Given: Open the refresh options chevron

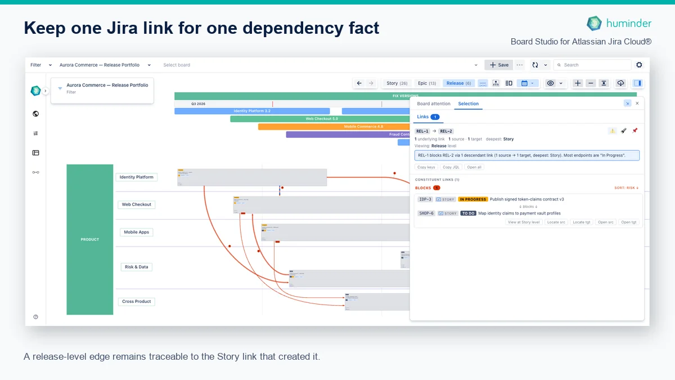Looking at the screenshot, I should click(x=546, y=65).
